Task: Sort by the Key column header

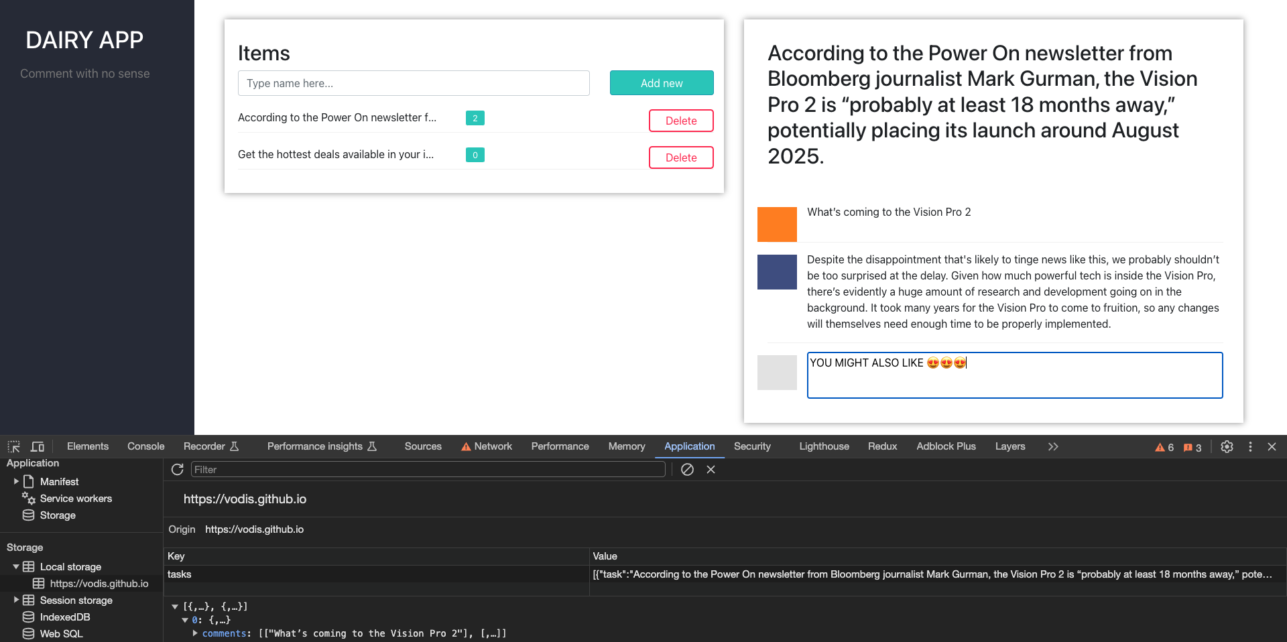Action: (377, 556)
